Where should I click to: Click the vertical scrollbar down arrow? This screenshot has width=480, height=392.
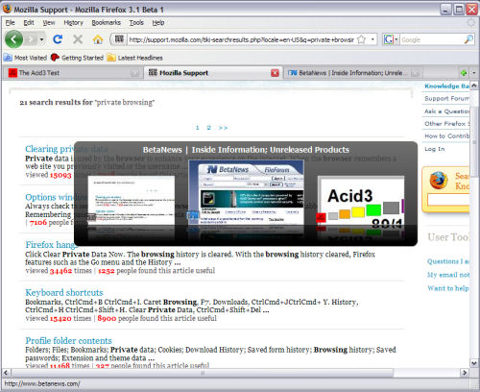474,363
